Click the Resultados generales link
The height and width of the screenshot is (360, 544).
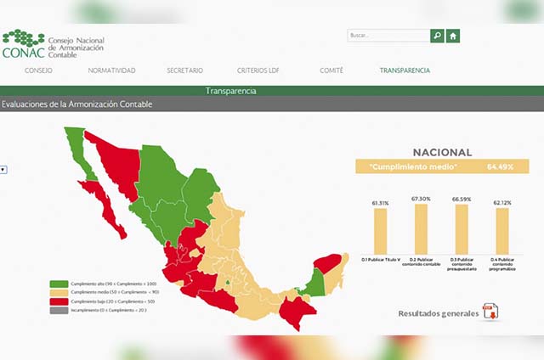click(x=437, y=313)
